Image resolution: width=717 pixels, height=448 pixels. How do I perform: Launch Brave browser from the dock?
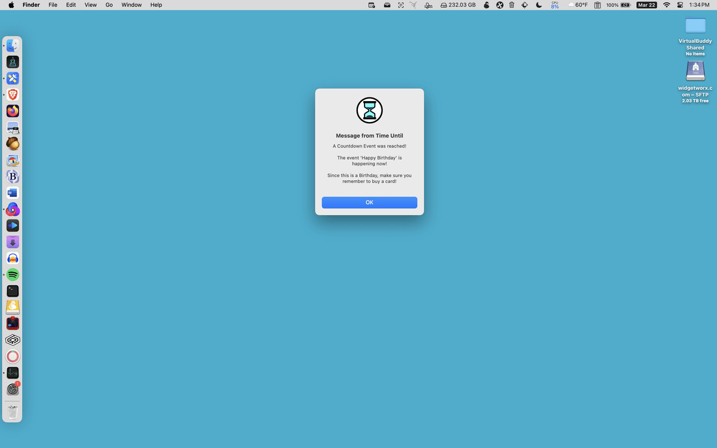click(x=13, y=95)
